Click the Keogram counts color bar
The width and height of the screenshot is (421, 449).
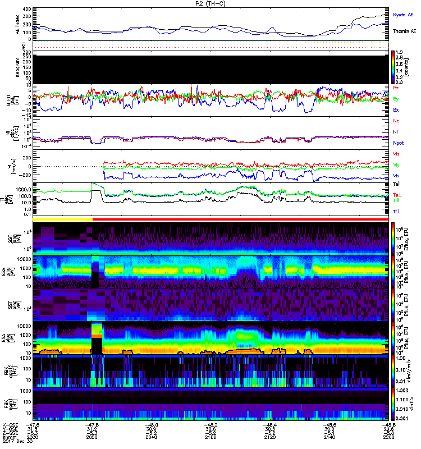point(393,67)
